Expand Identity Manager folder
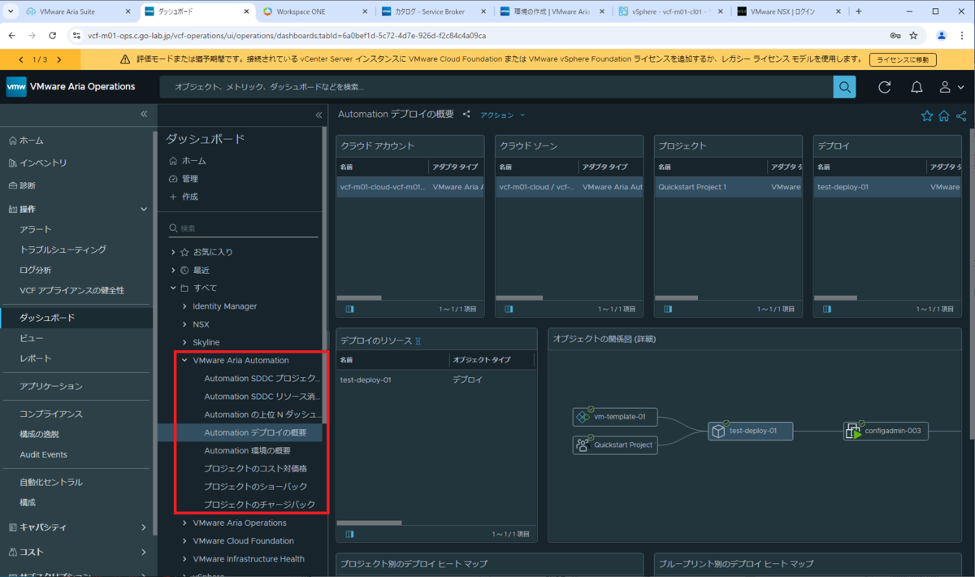This screenshot has width=975, height=577. [x=184, y=306]
